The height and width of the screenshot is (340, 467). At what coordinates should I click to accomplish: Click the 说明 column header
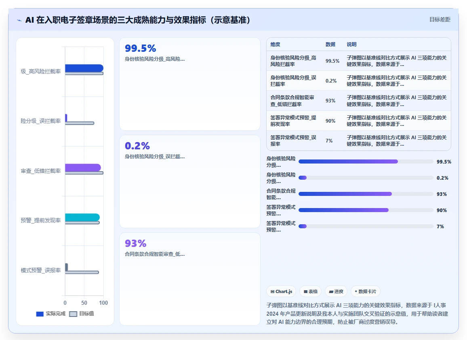[351, 45]
